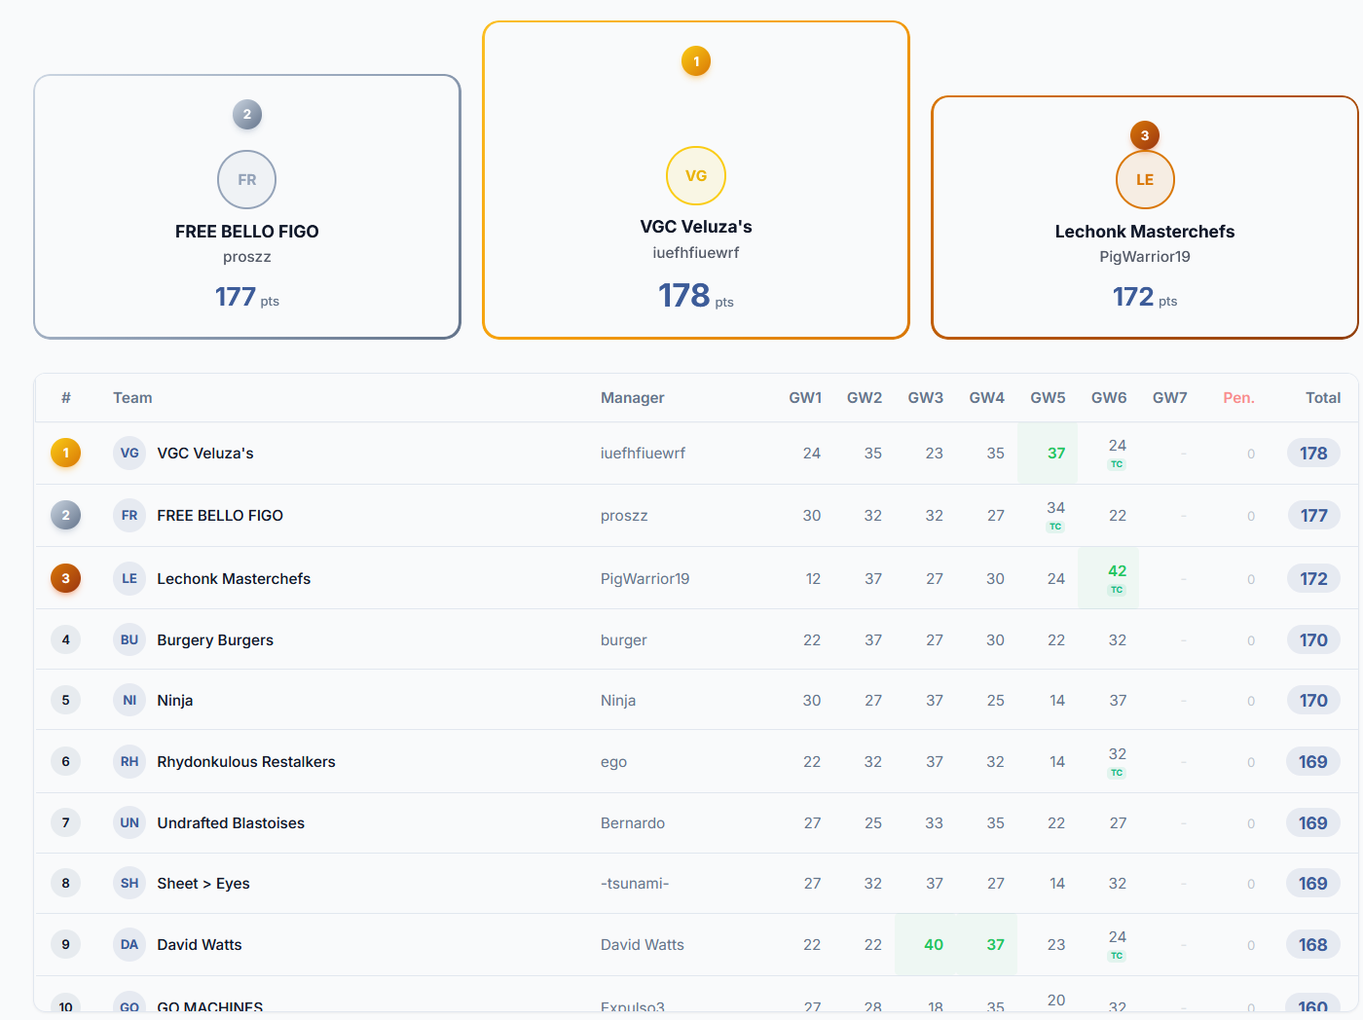Image resolution: width=1363 pixels, height=1020 pixels.
Task: Click the VG avatar in the VGC Veluza's table row
Action: coord(129,454)
